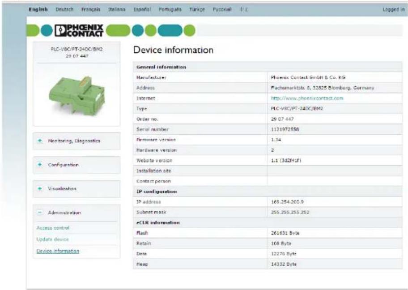The image size is (408, 290).
Task: Switch language to Deutsch
Action: point(64,9)
